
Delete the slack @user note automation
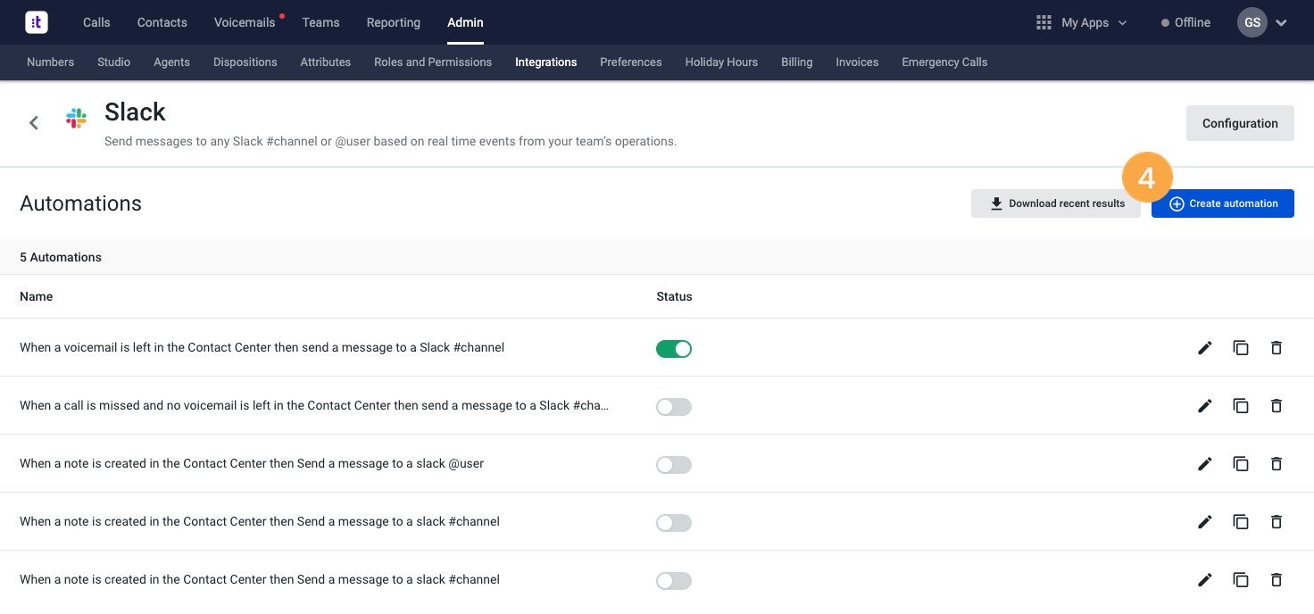pyautogui.click(x=1277, y=464)
